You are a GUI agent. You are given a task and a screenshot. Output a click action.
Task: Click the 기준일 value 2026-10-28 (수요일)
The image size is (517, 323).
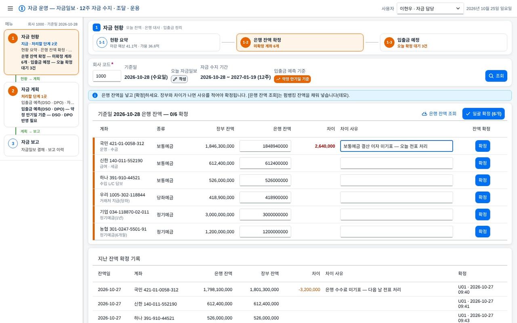coord(146,77)
